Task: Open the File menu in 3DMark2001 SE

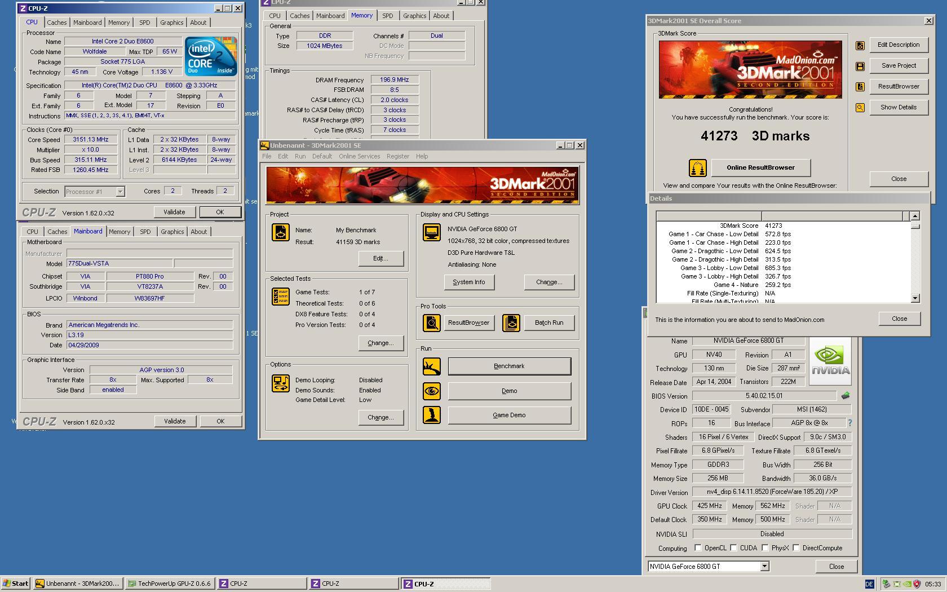Action: point(267,156)
